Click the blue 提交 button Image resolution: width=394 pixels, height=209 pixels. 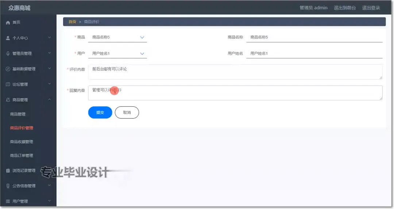[100, 113]
